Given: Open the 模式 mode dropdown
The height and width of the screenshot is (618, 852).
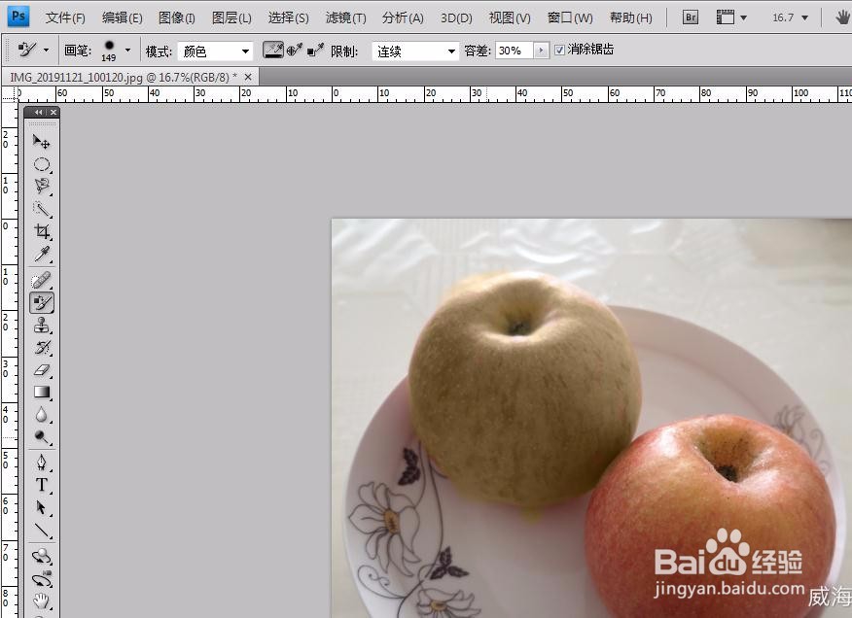Looking at the screenshot, I should pos(215,51).
